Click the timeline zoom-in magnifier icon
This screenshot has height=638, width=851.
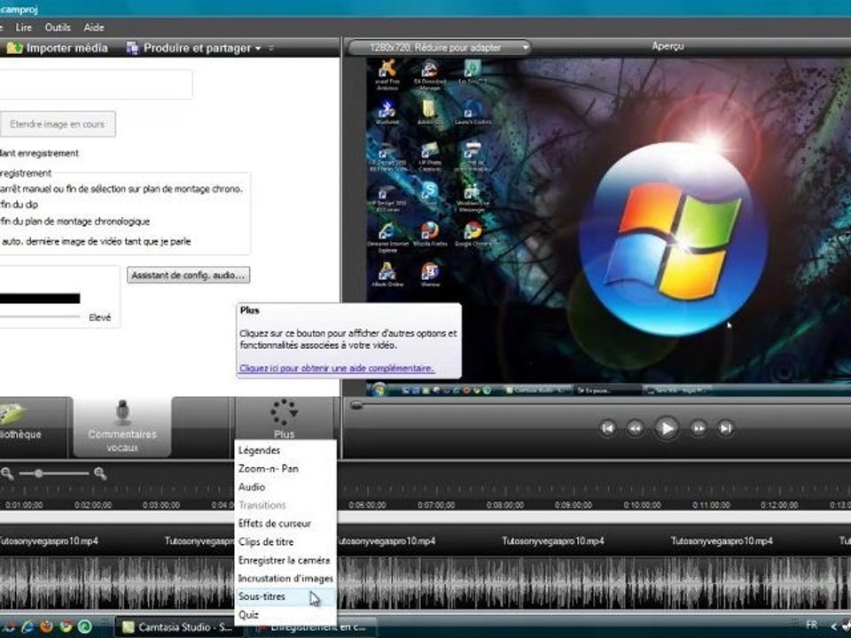100,473
